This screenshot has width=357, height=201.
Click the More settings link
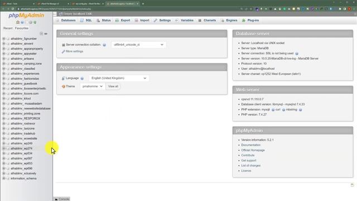74,51
